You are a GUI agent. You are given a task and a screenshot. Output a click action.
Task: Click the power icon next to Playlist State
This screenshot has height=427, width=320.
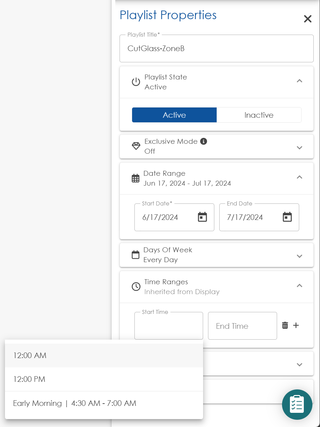tap(136, 82)
